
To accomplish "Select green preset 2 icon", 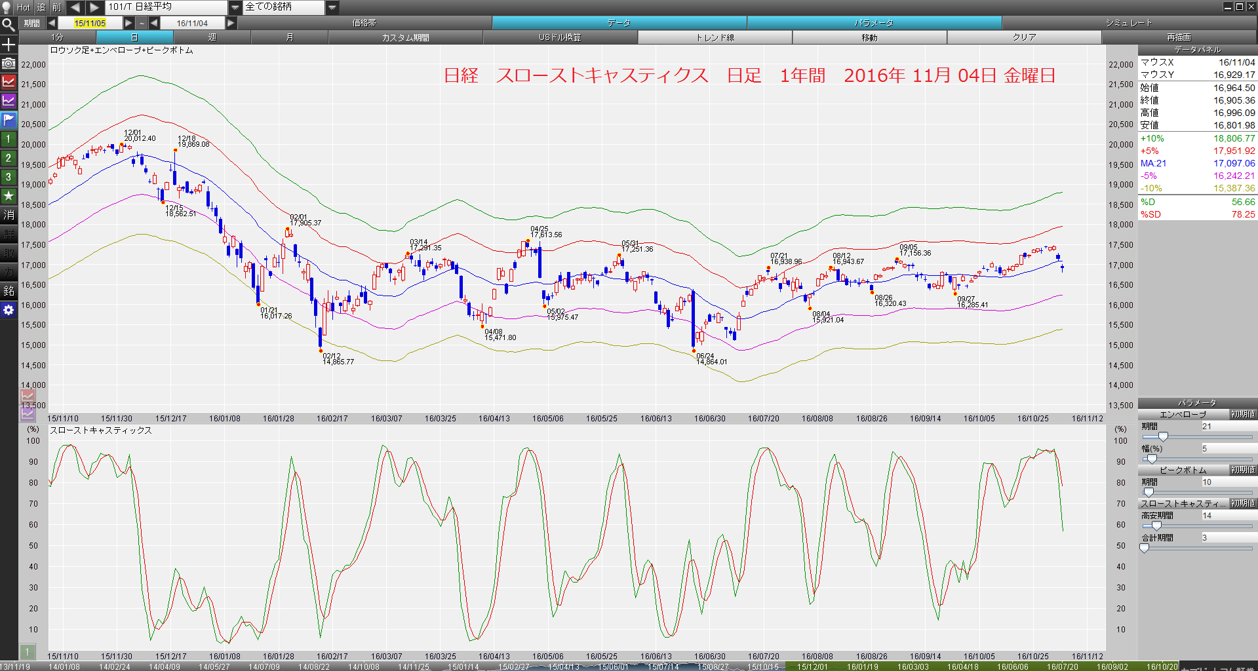I will (x=9, y=158).
